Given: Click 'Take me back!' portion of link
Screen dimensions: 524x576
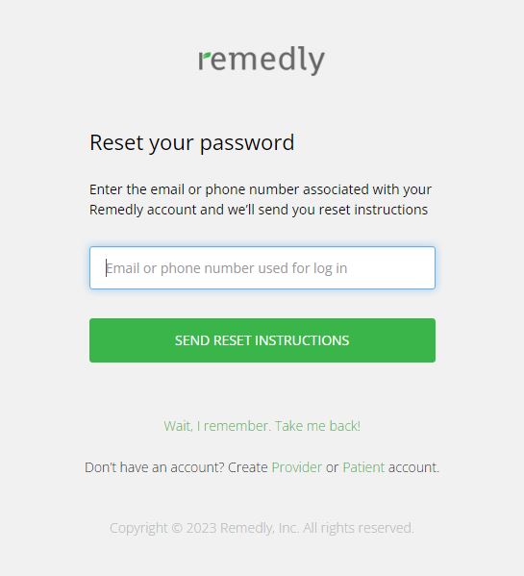Looking at the screenshot, I should (x=317, y=426).
